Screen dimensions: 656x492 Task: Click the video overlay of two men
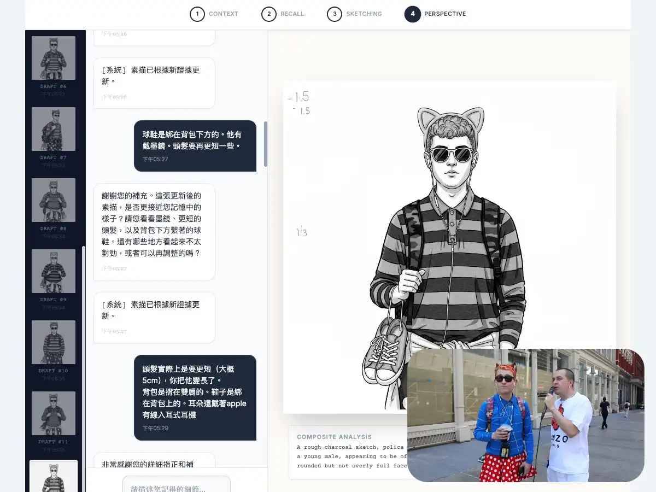tap(526, 415)
